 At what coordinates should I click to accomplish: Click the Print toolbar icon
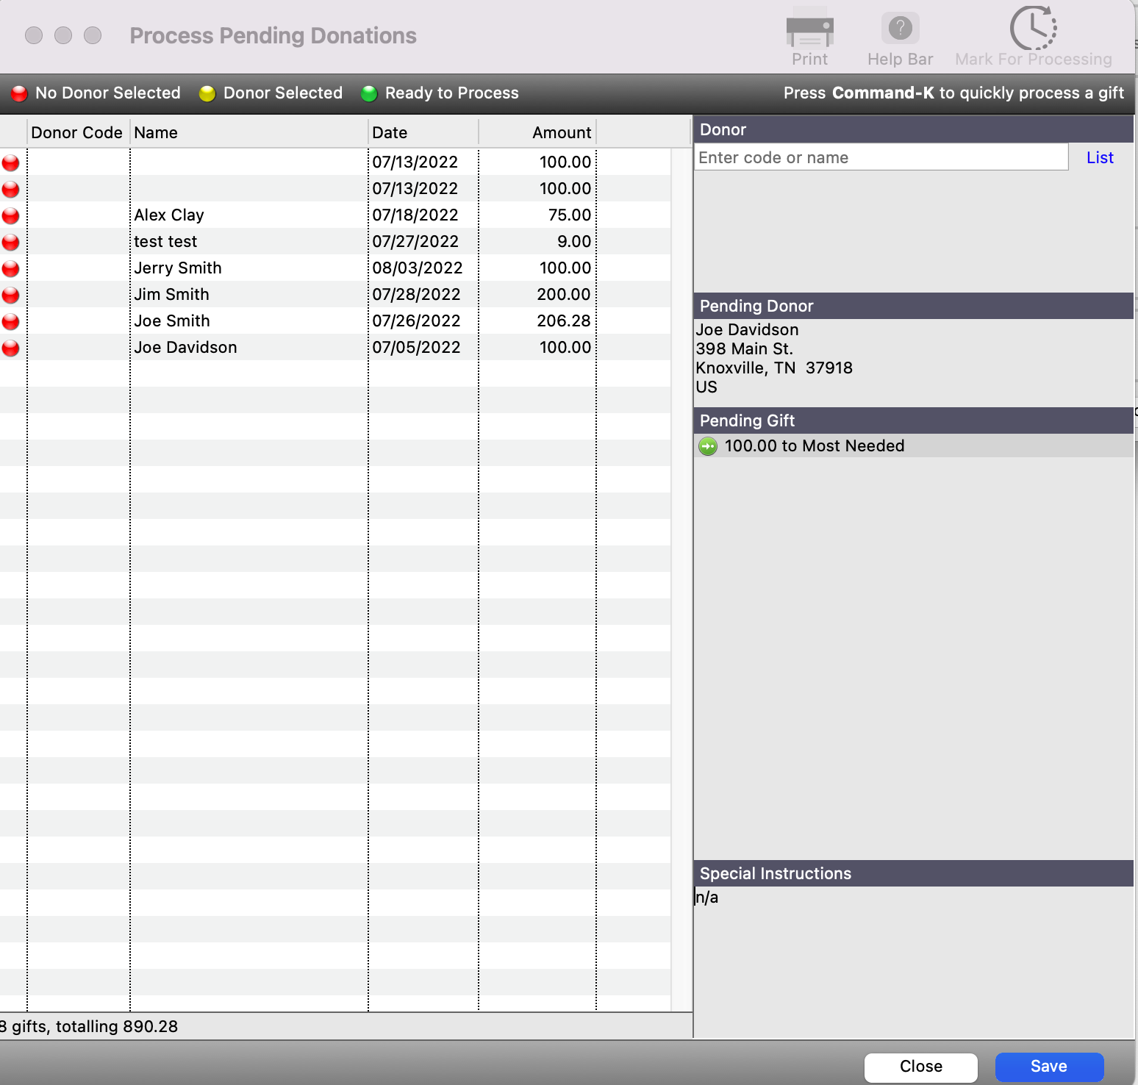pos(809,31)
